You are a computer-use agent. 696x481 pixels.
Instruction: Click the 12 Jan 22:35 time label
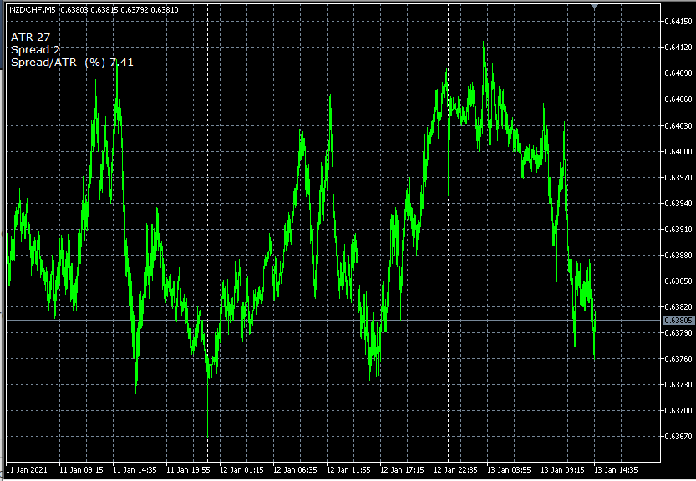(455, 470)
